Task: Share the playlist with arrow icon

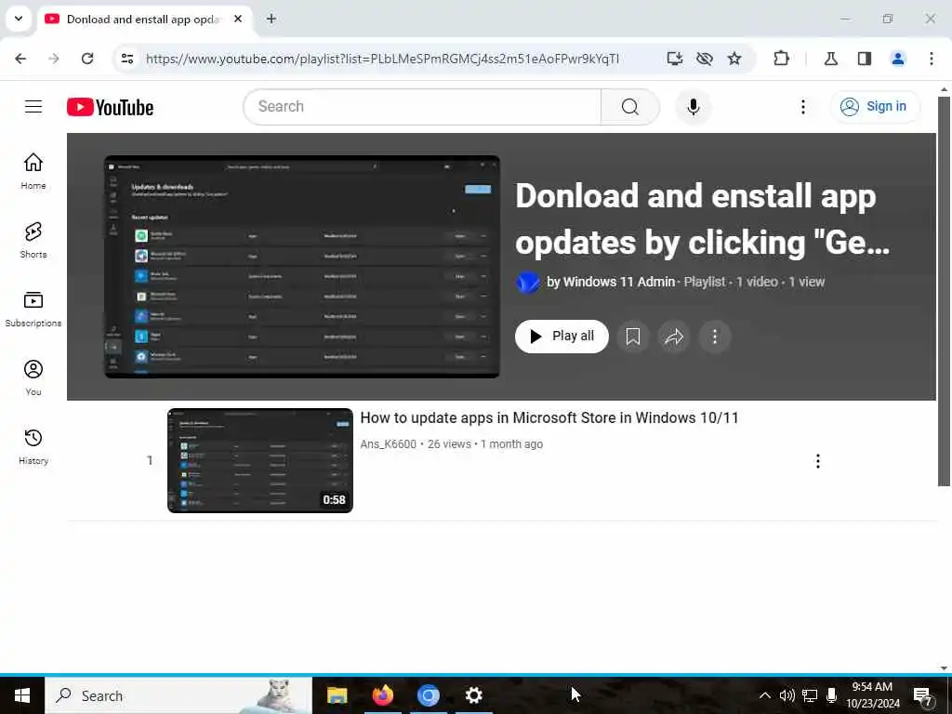Action: tap(674, 337)
